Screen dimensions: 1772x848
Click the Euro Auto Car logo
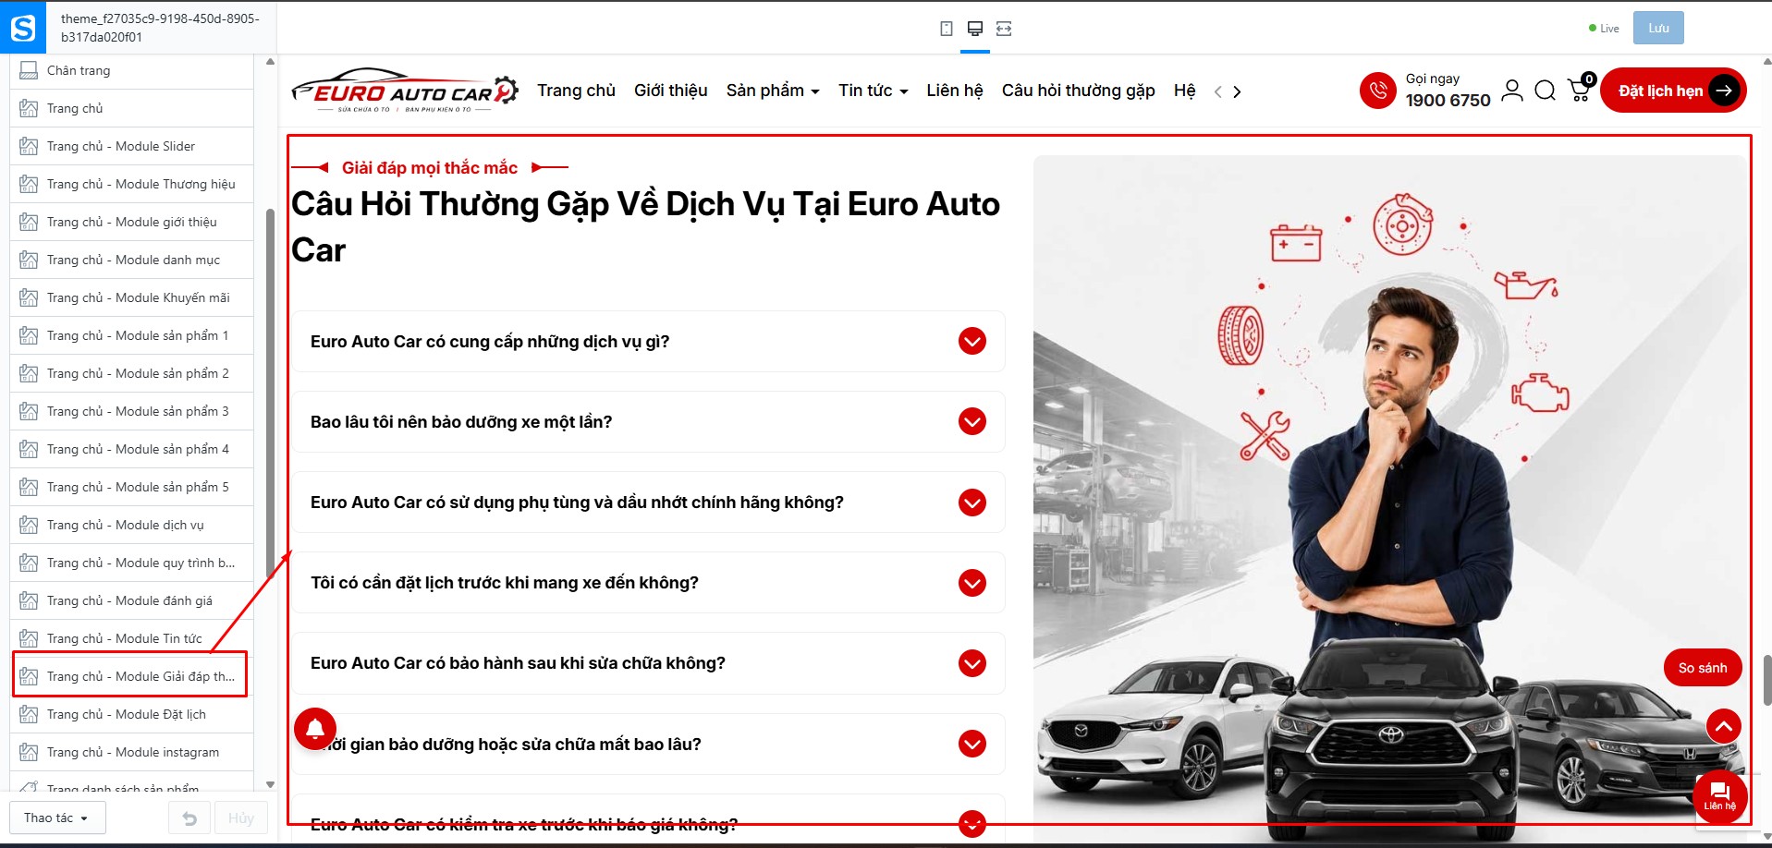pos(405,91)
